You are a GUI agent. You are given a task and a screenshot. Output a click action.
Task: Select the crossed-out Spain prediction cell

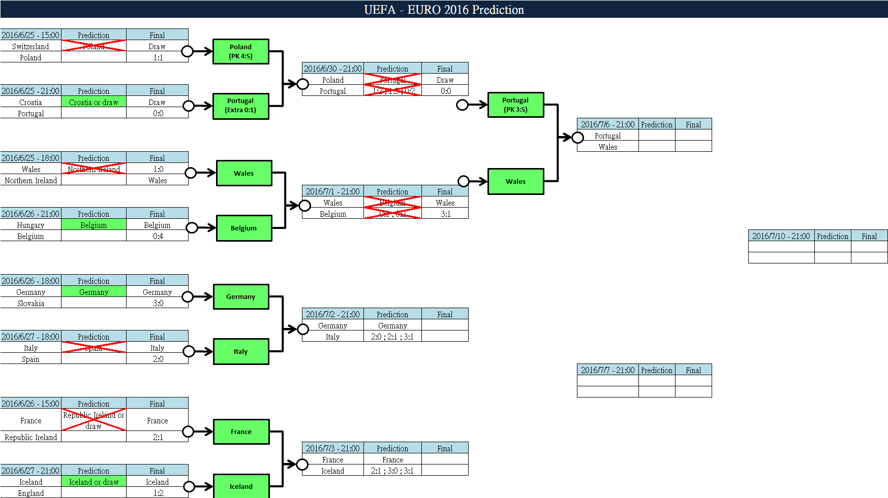click(x=94, y=348)
